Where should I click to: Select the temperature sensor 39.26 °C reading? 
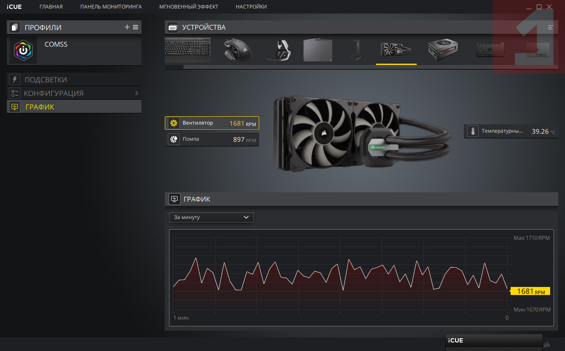(x=511, y=131)
